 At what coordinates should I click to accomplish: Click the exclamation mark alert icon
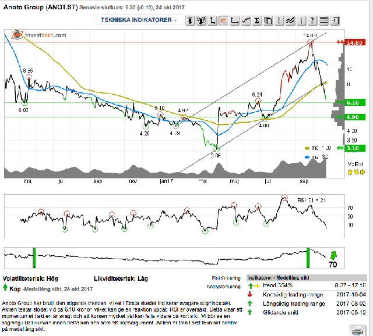pyautogui.click(x=279, y=20)
